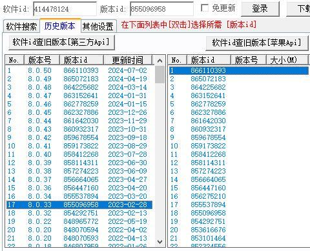Image resolution: width=310 pixels, height=251 pixels.
Task: Select version 8.0.36 dated 2023-04-20
Action: (79, 188)
